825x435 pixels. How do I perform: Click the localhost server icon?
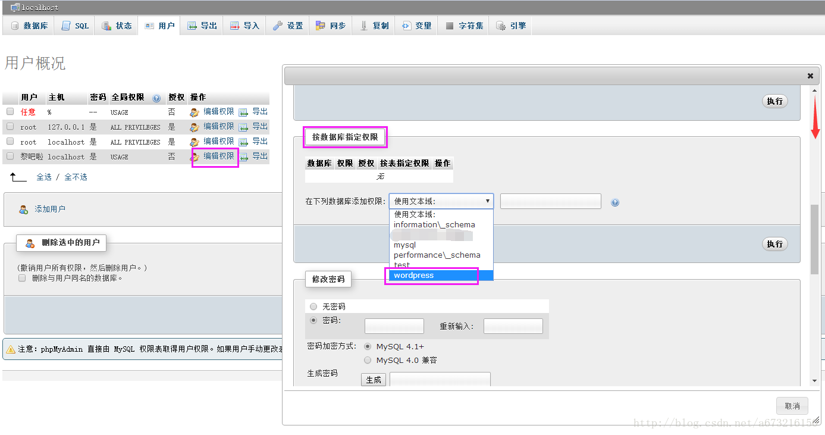[x=15, y=8]
